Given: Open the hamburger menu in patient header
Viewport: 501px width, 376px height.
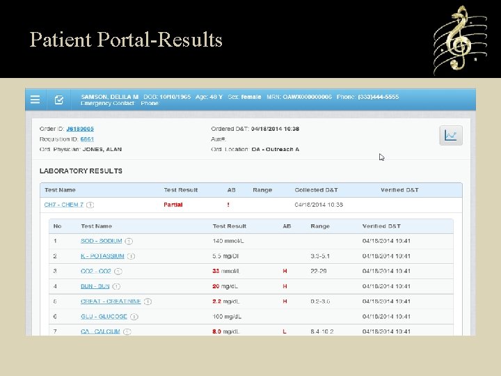Looking at the screenshot, I should point(35,100).
